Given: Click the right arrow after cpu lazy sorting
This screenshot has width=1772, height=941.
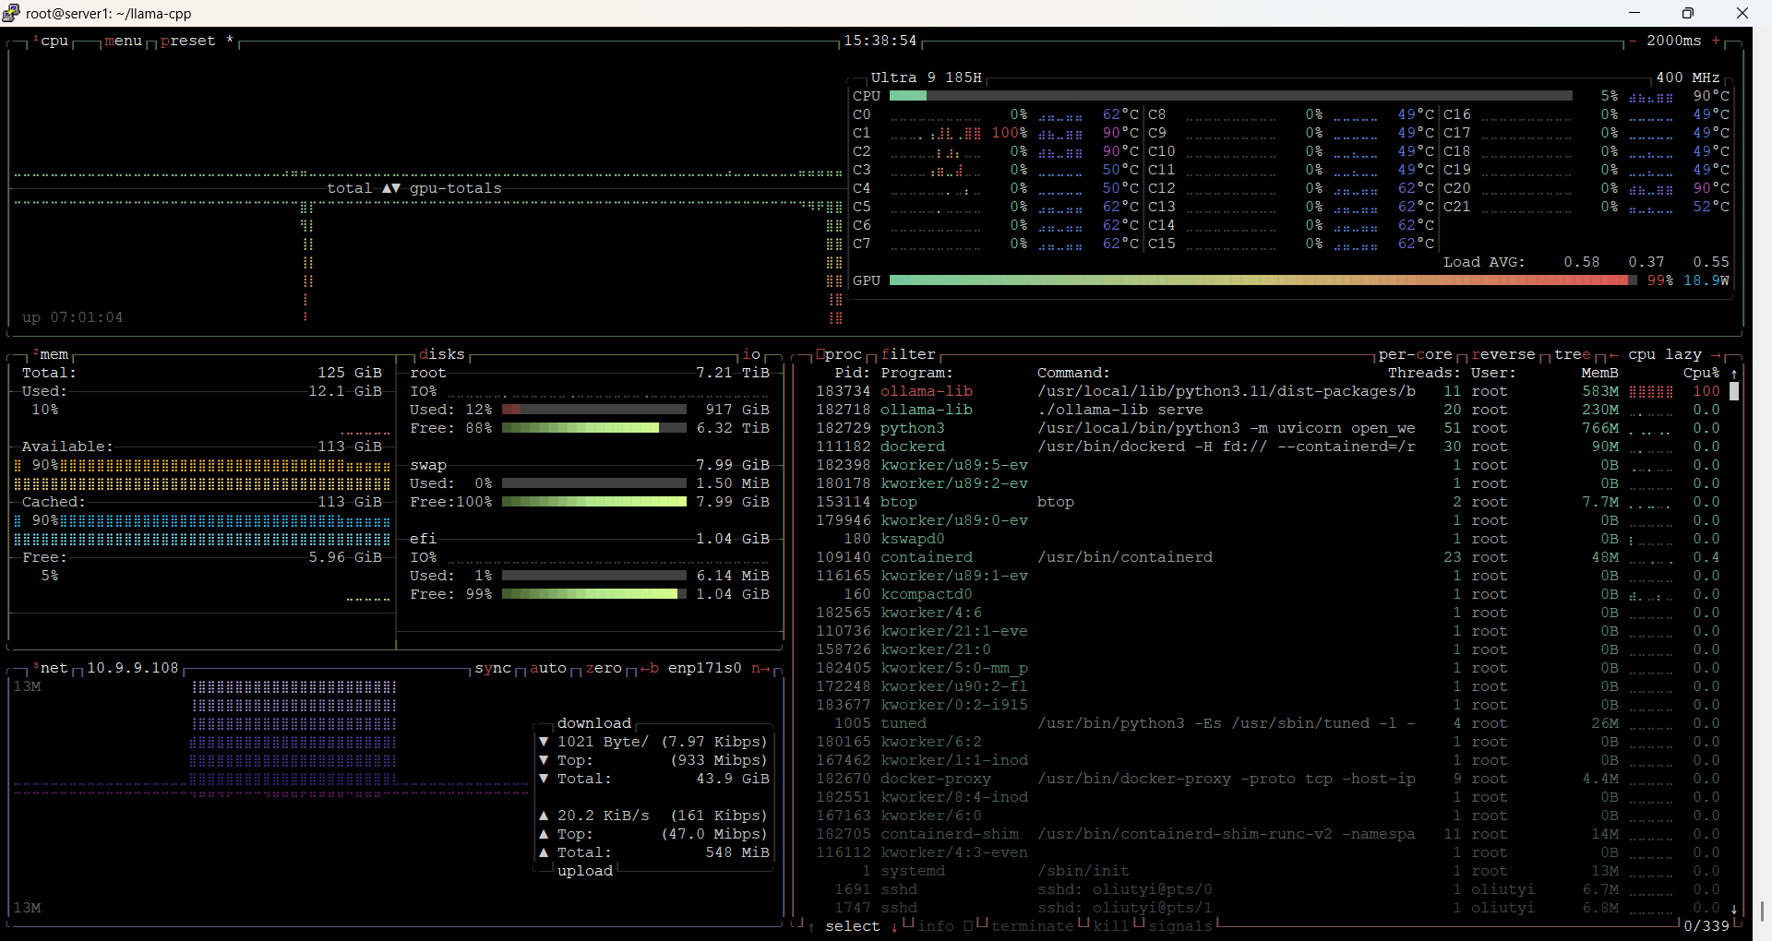Looking at the screenshot, I should pos(1716,355).
